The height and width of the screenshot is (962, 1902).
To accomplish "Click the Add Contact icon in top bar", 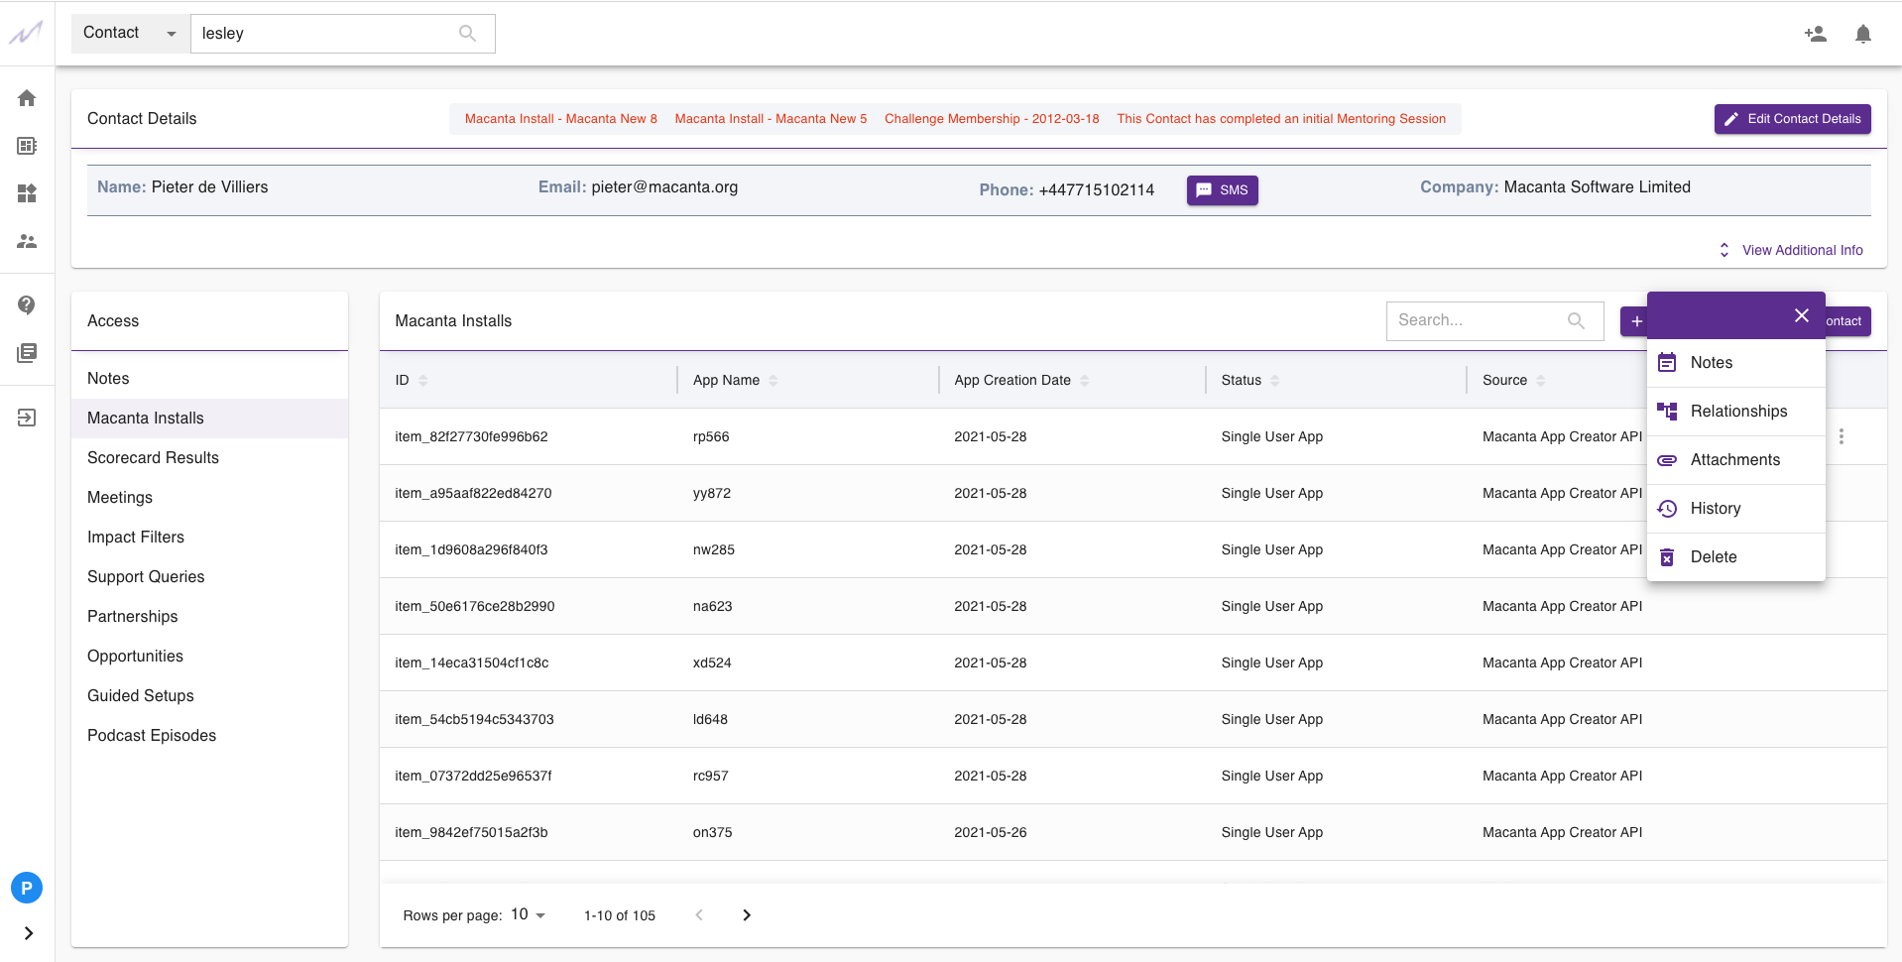I will 1816,33.
